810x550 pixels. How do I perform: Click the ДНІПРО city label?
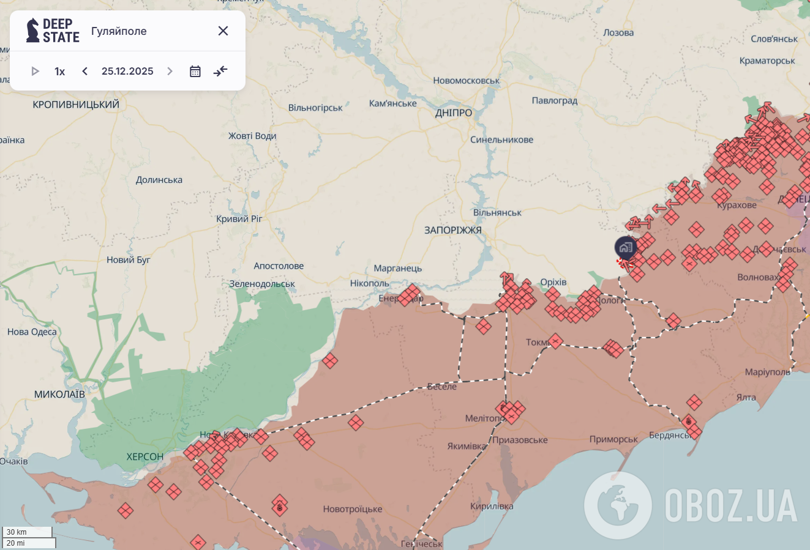click(454, 113)
